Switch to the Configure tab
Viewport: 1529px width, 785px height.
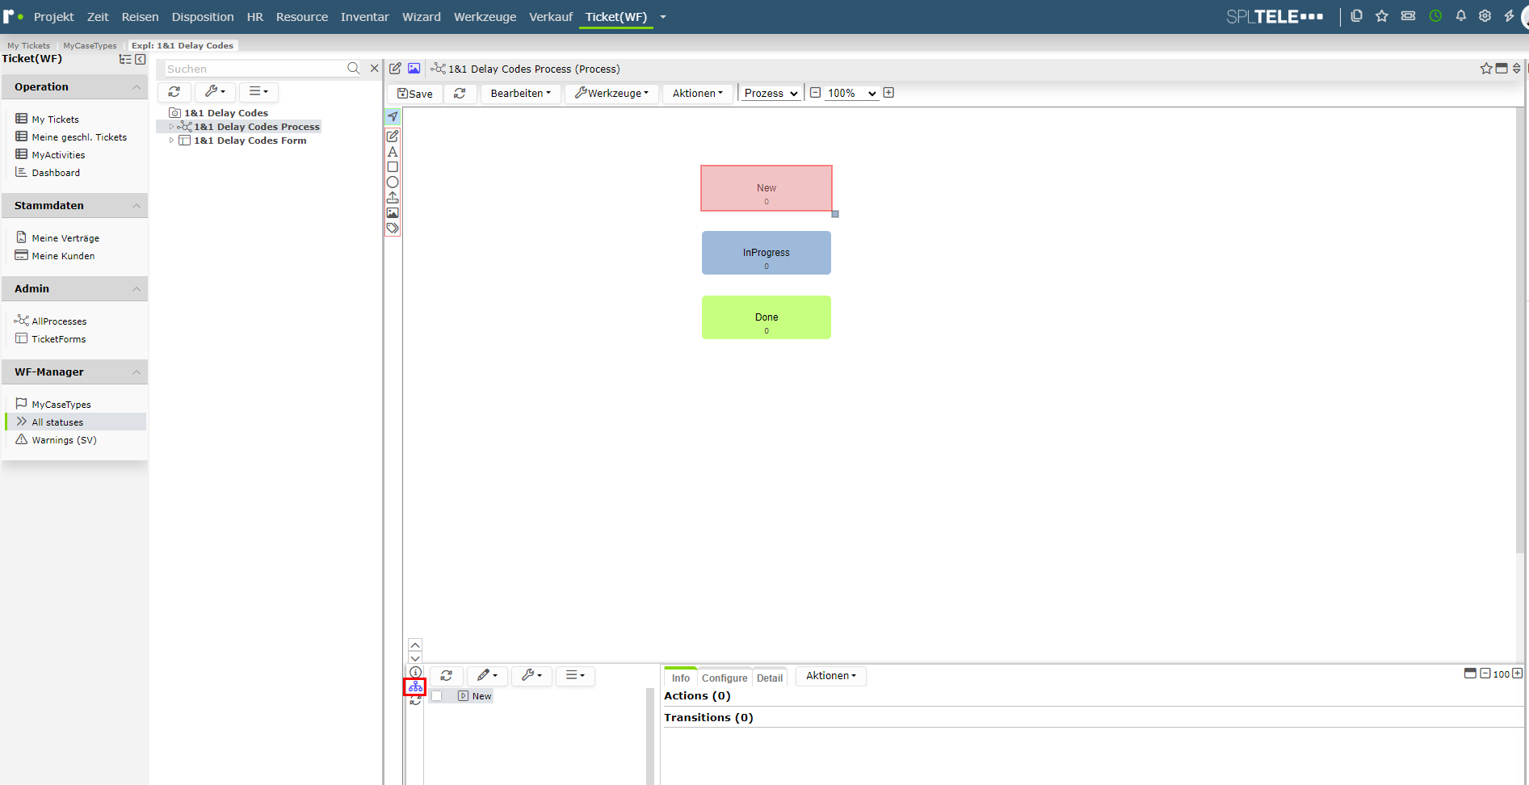725,678
